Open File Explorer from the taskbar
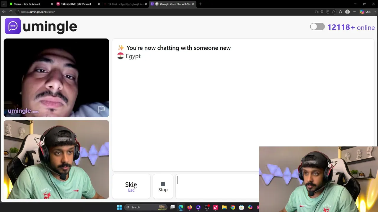This screenshot has width=378, height=212. [224, 207]
